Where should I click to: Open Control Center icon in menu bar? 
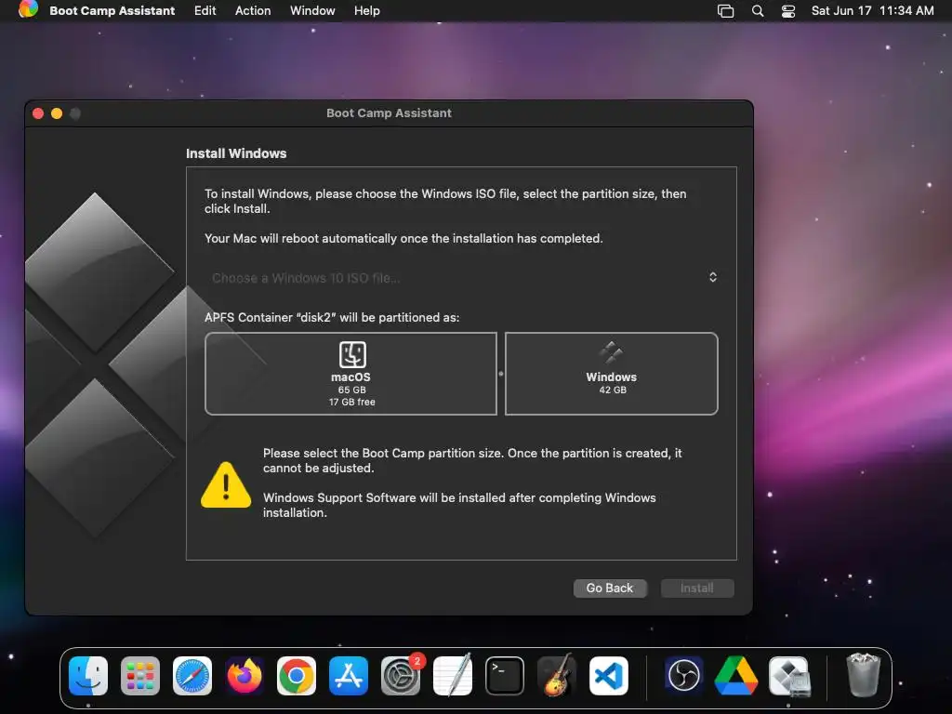pos(788,11)
